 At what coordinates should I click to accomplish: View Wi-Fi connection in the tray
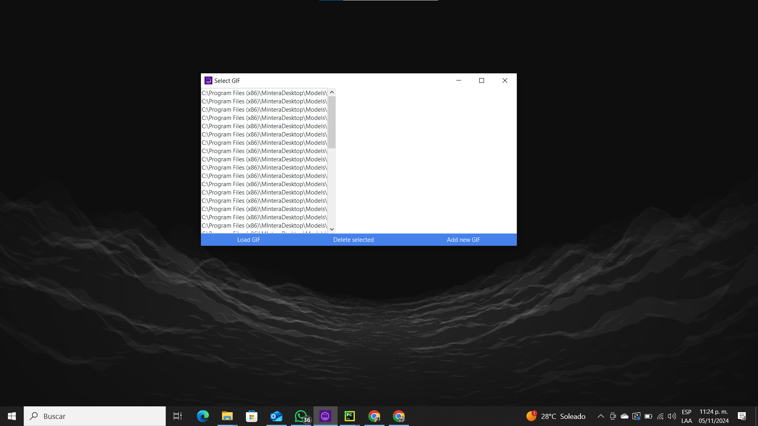pyautogui.click(x=660, y=416)
